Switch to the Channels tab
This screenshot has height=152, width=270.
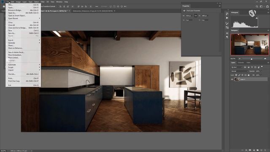241,63
